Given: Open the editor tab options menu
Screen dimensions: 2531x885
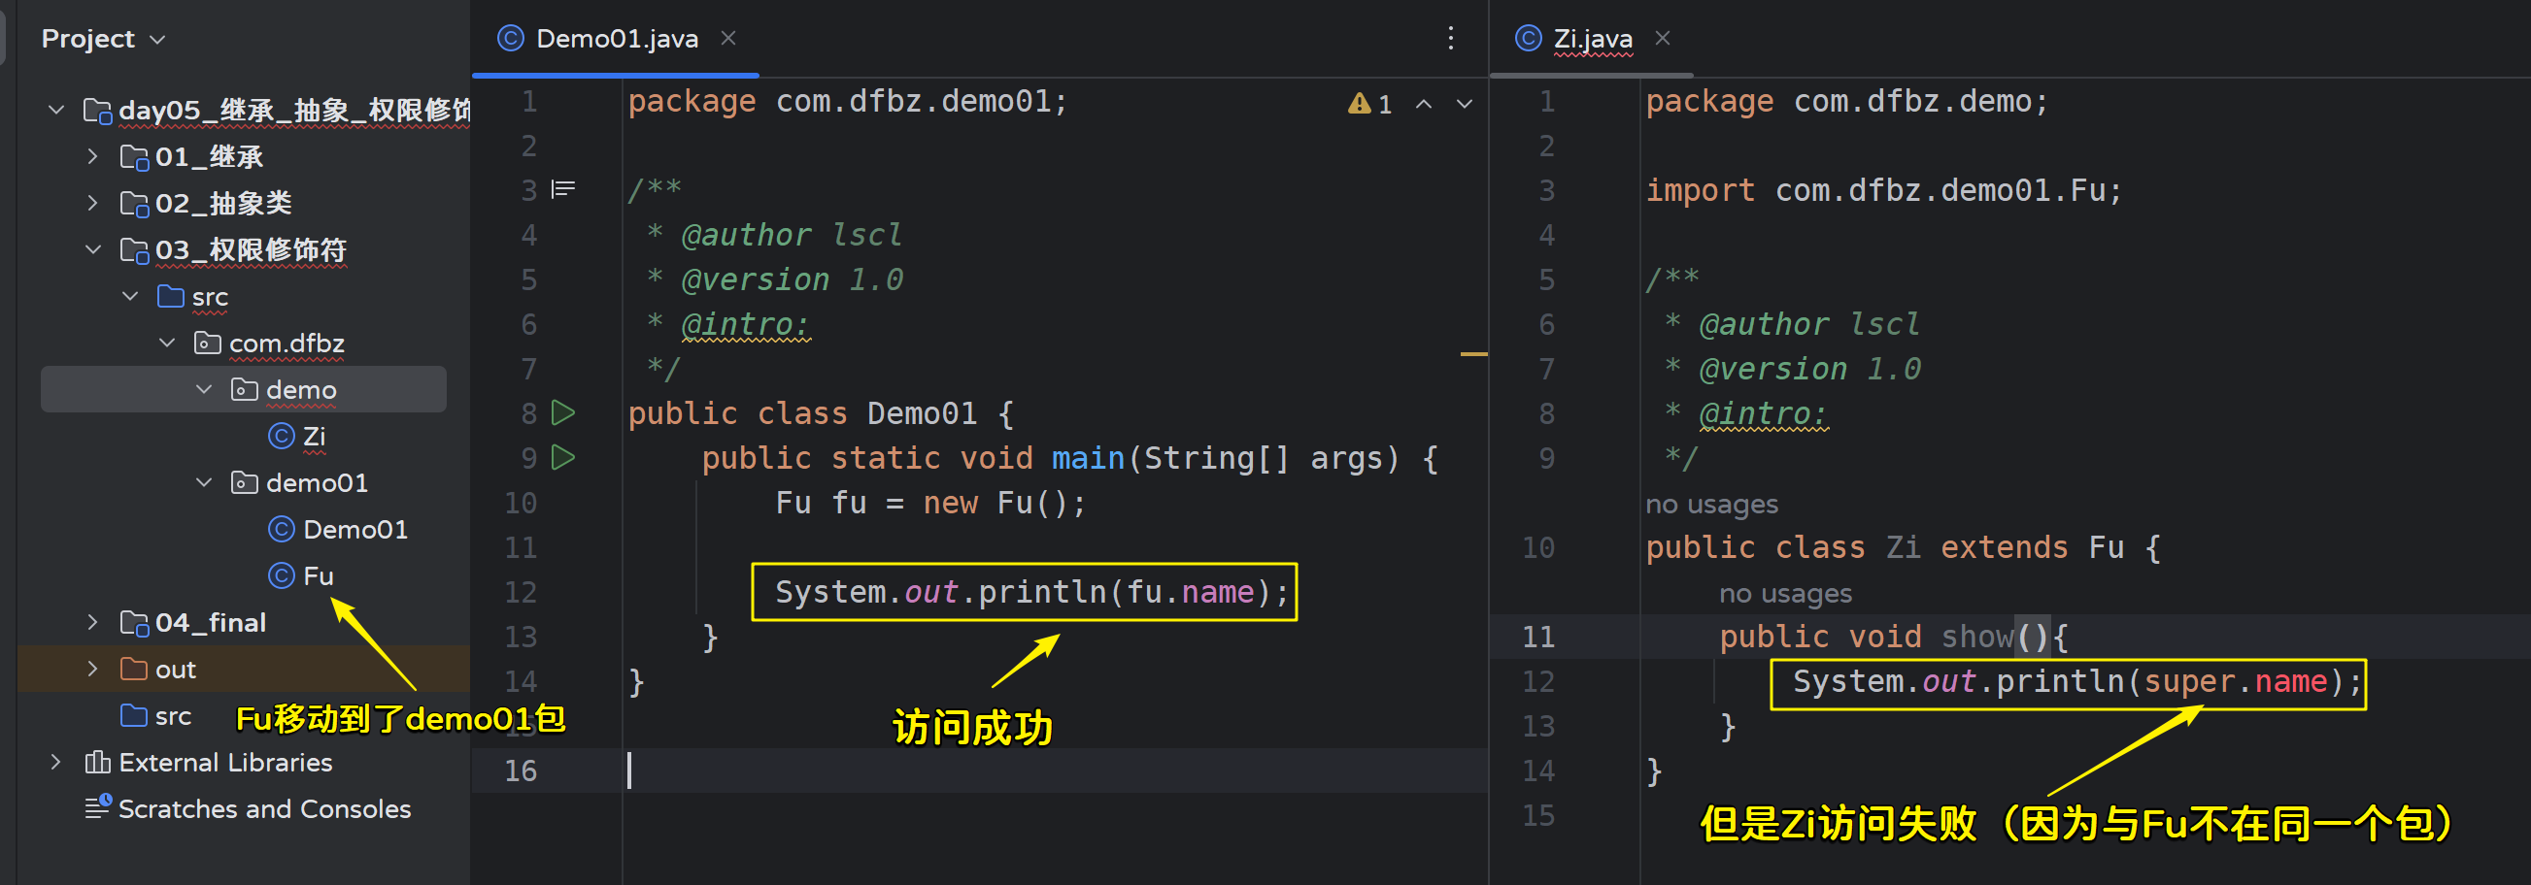Looking at the screenshot, I should [x=1450, y=38].
